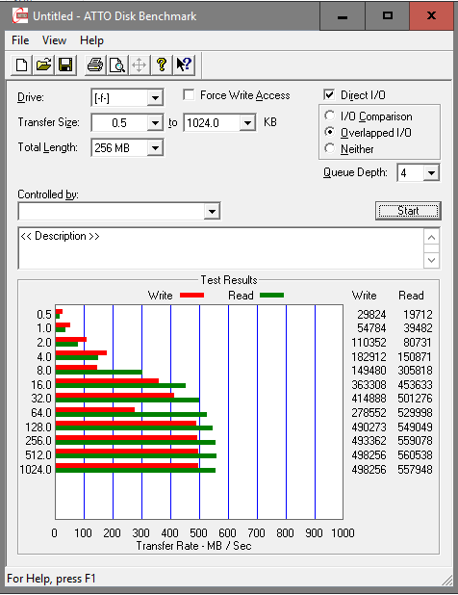Open a file with the folder icon
Image resolution: width=458 pixels, height=595 pixels.
point(43,65)
